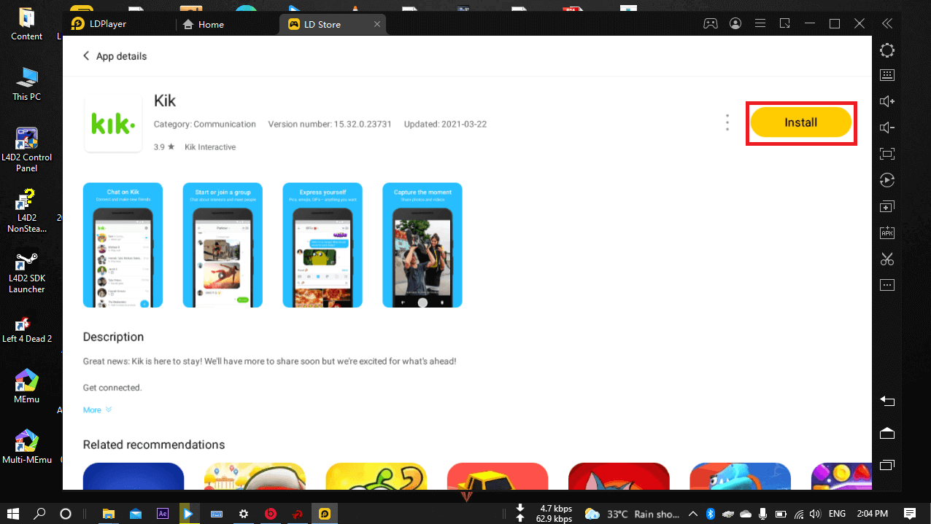Open This PC desktop icon

pos(27,84)
